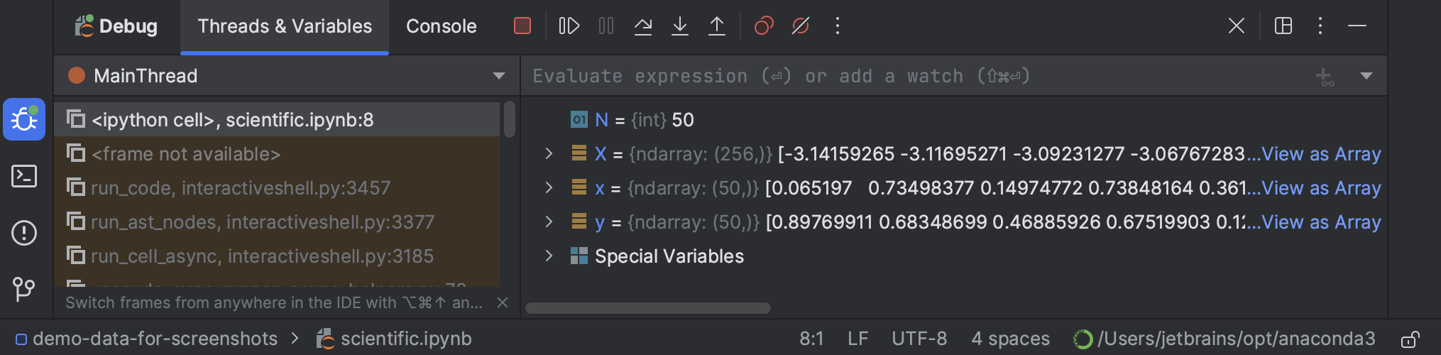Click the Step Out icon
Viewport: 1441px width, 355px height.
pos(717,26)
